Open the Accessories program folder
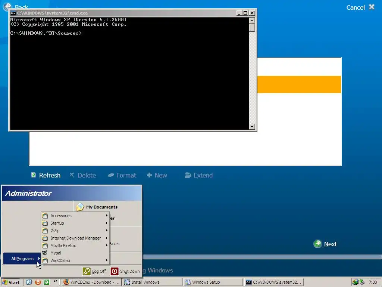382x287 pixels. (75, 216)
